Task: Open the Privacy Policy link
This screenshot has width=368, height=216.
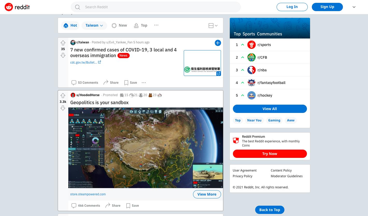Action: click(x=242, y=176)
